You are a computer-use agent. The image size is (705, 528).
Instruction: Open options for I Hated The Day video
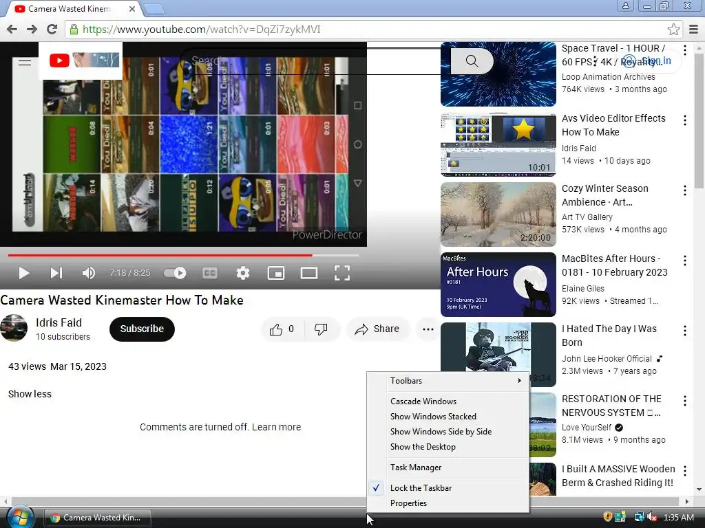(x=684, y=331)
